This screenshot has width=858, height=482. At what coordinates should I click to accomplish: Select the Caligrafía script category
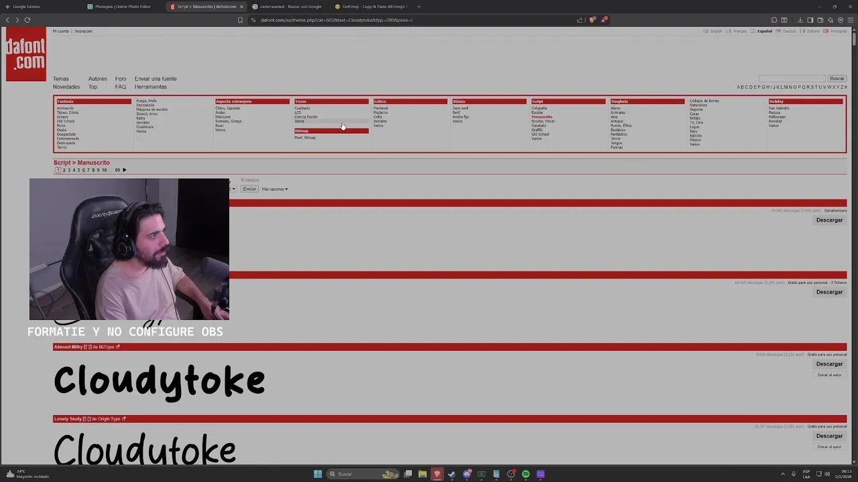click(539, 108)
